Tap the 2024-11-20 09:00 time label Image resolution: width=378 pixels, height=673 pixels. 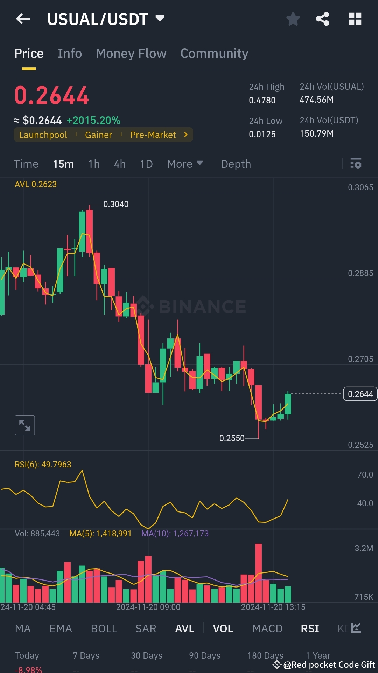[x=148, y=607]
